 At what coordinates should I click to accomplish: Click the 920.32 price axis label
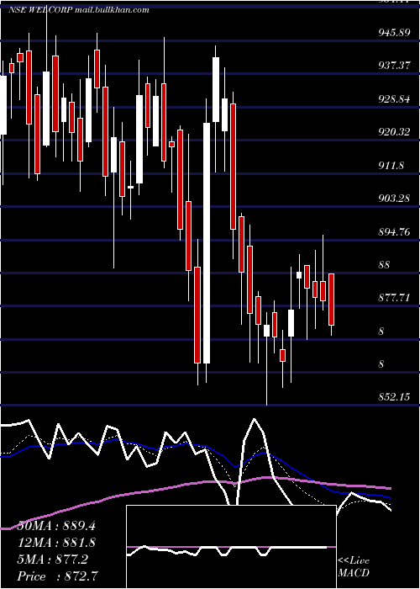[x=393, y=132]
